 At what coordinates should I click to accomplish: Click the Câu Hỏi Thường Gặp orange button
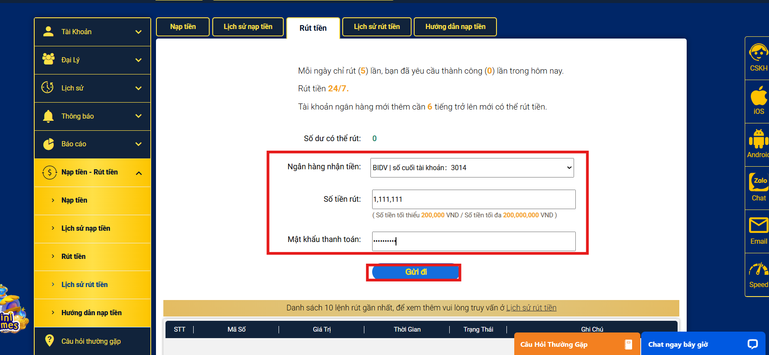pyautogui.click(x=577, y=344)
